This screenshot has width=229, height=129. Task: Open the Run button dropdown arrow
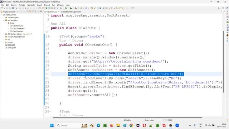point(68,8)
